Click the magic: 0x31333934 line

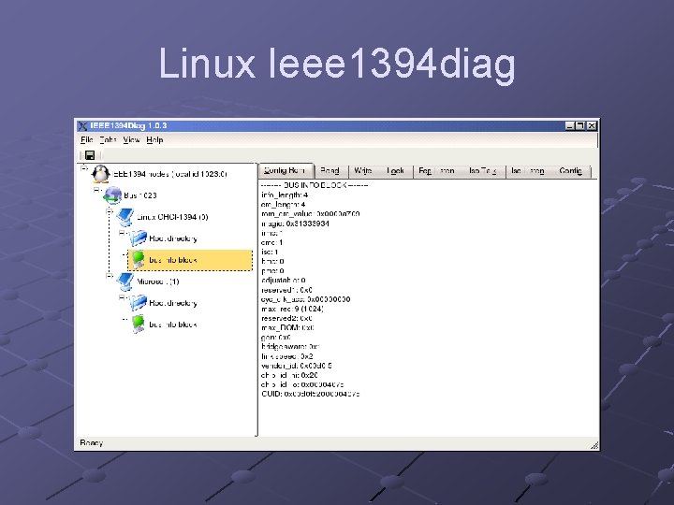[x=295, y=224]
